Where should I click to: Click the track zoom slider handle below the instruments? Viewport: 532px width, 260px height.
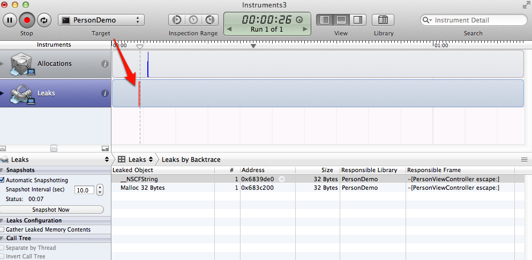click(x=54, y=148)
